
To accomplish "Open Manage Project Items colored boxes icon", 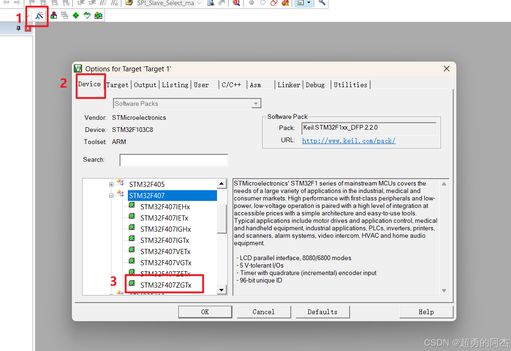I will (54, 15).
